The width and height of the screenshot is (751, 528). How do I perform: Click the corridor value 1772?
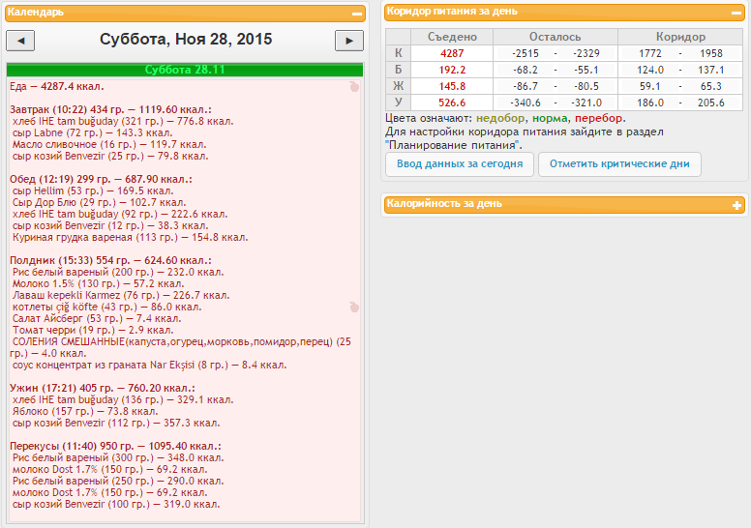(650, 53)
